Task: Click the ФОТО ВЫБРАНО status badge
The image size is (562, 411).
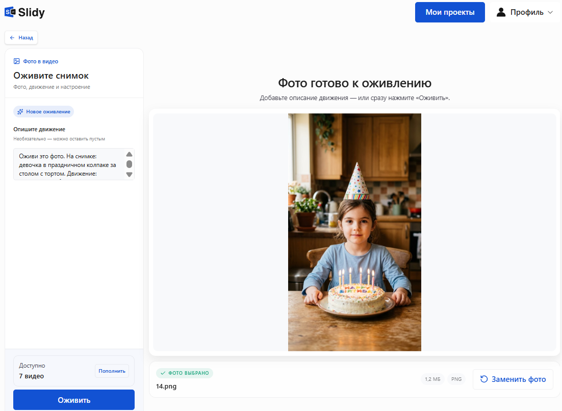Action: coord(185,373)
